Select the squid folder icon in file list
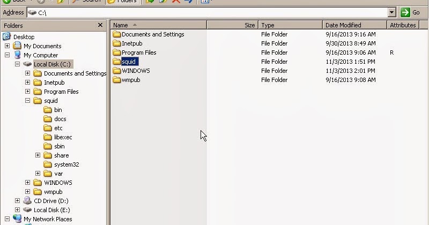The image size is (429, 225). point(117,62)
